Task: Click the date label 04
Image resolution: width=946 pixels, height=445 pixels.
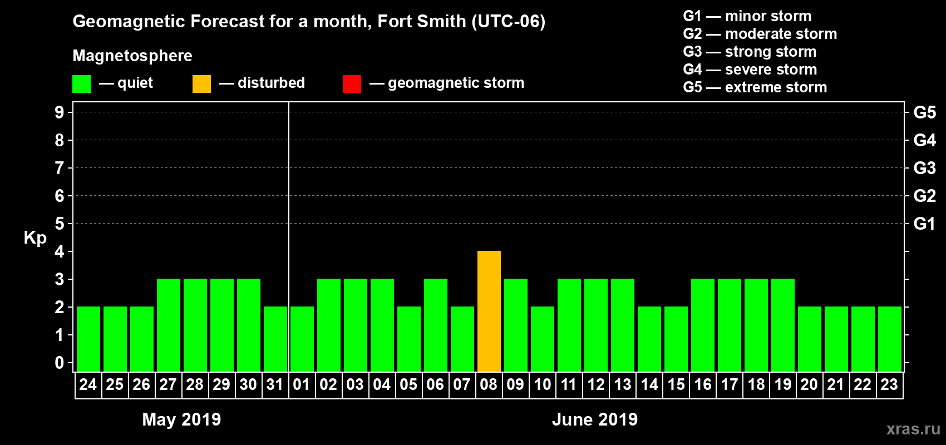Action: 382,384
